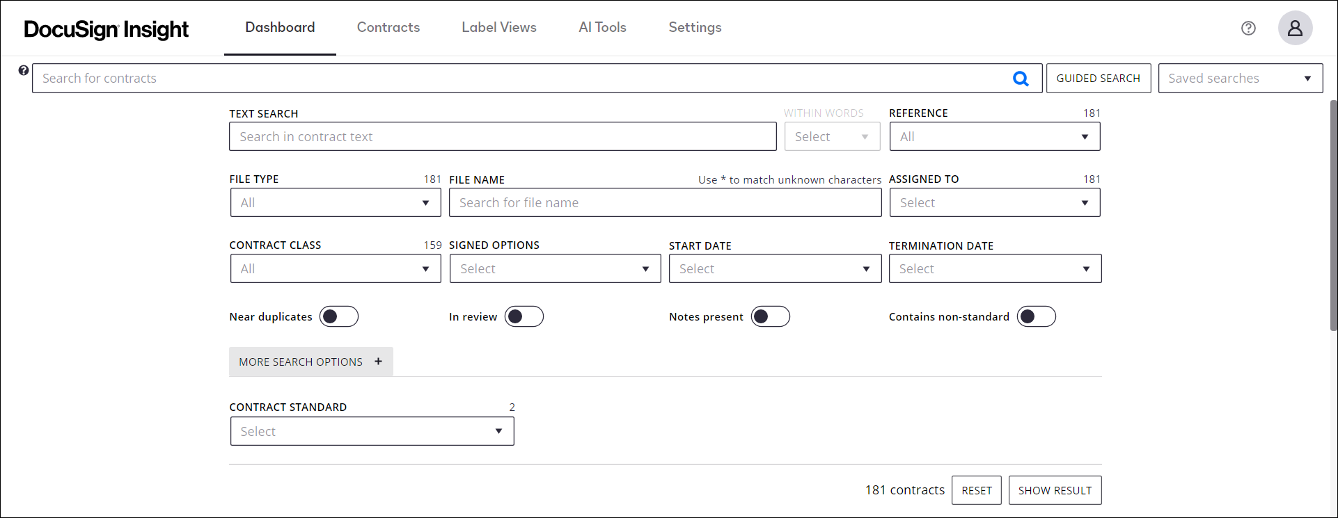Open the Contract Standard dropdown

372,432
